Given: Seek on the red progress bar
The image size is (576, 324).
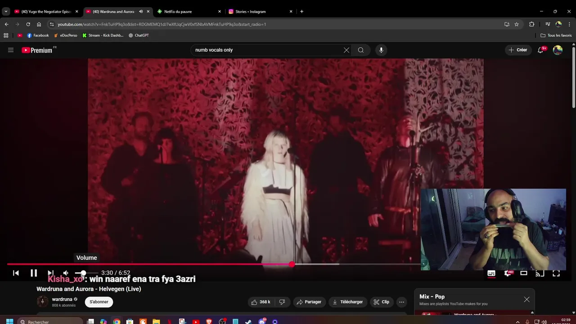Looking at the screenshot, I should [214, 264].
